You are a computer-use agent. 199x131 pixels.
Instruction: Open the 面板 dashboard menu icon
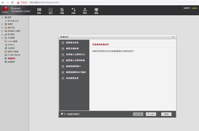tap(39, 11)
